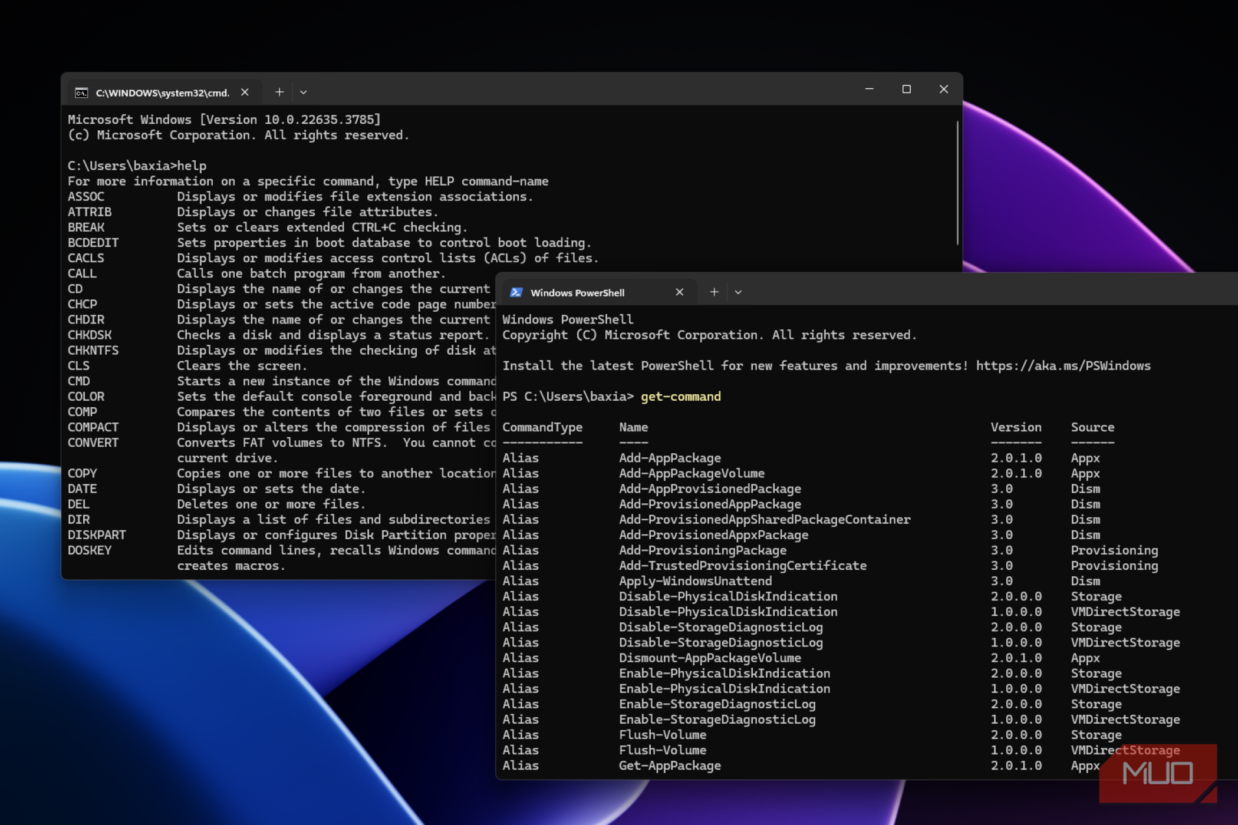Click the get-command text in PowerShell
Screen dimensions: 1238x825
(x=680, y=396)
